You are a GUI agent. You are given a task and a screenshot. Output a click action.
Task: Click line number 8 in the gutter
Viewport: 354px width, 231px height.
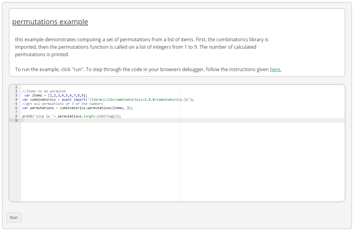[x=16, y=116]
